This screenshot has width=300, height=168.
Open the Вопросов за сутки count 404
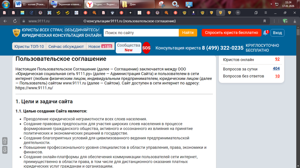pos(276,68)
